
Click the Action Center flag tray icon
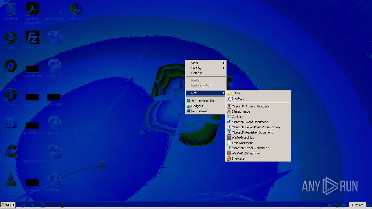tap(344, 205)
